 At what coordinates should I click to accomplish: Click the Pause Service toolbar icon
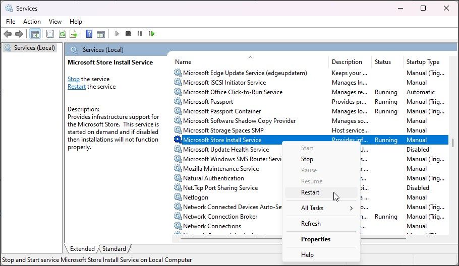pyautogui.click(x=140, y=34)
